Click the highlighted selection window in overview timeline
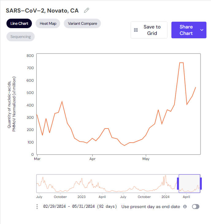Viewport: 211px width, 224px height. tap(189, 184)
